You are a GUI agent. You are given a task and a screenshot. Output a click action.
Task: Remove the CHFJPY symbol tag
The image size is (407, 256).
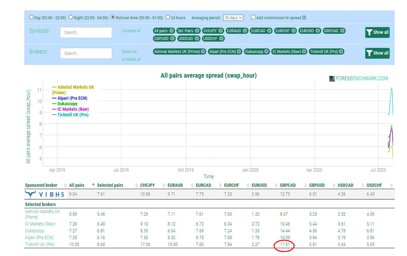220,31
